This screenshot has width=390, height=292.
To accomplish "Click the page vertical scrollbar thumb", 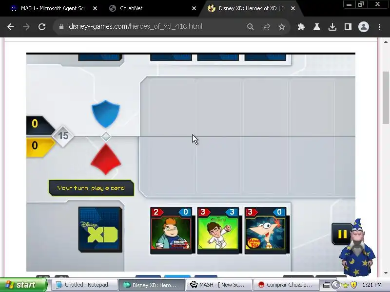I will (386, 97).
